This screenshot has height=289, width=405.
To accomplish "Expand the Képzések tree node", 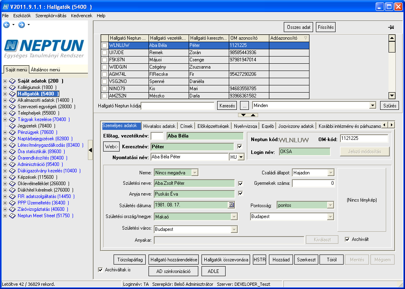I will pos(5,177).
